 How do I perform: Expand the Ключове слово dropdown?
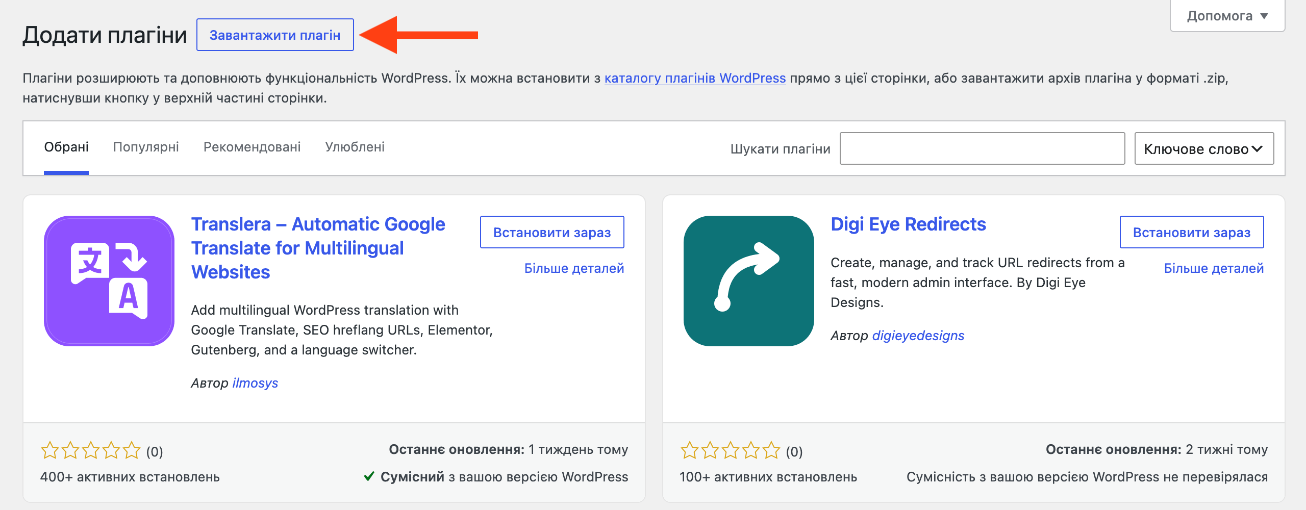tap(1204, 148)
